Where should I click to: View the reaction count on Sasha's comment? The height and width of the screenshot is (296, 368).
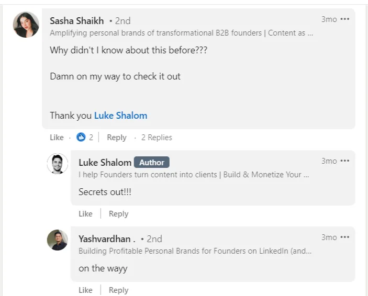pyautogui.click(x=91, y=138)
